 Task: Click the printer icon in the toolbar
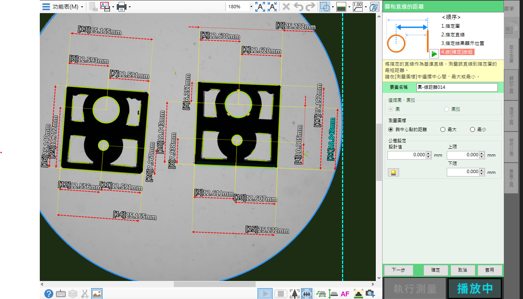click(x=121, y=7)
